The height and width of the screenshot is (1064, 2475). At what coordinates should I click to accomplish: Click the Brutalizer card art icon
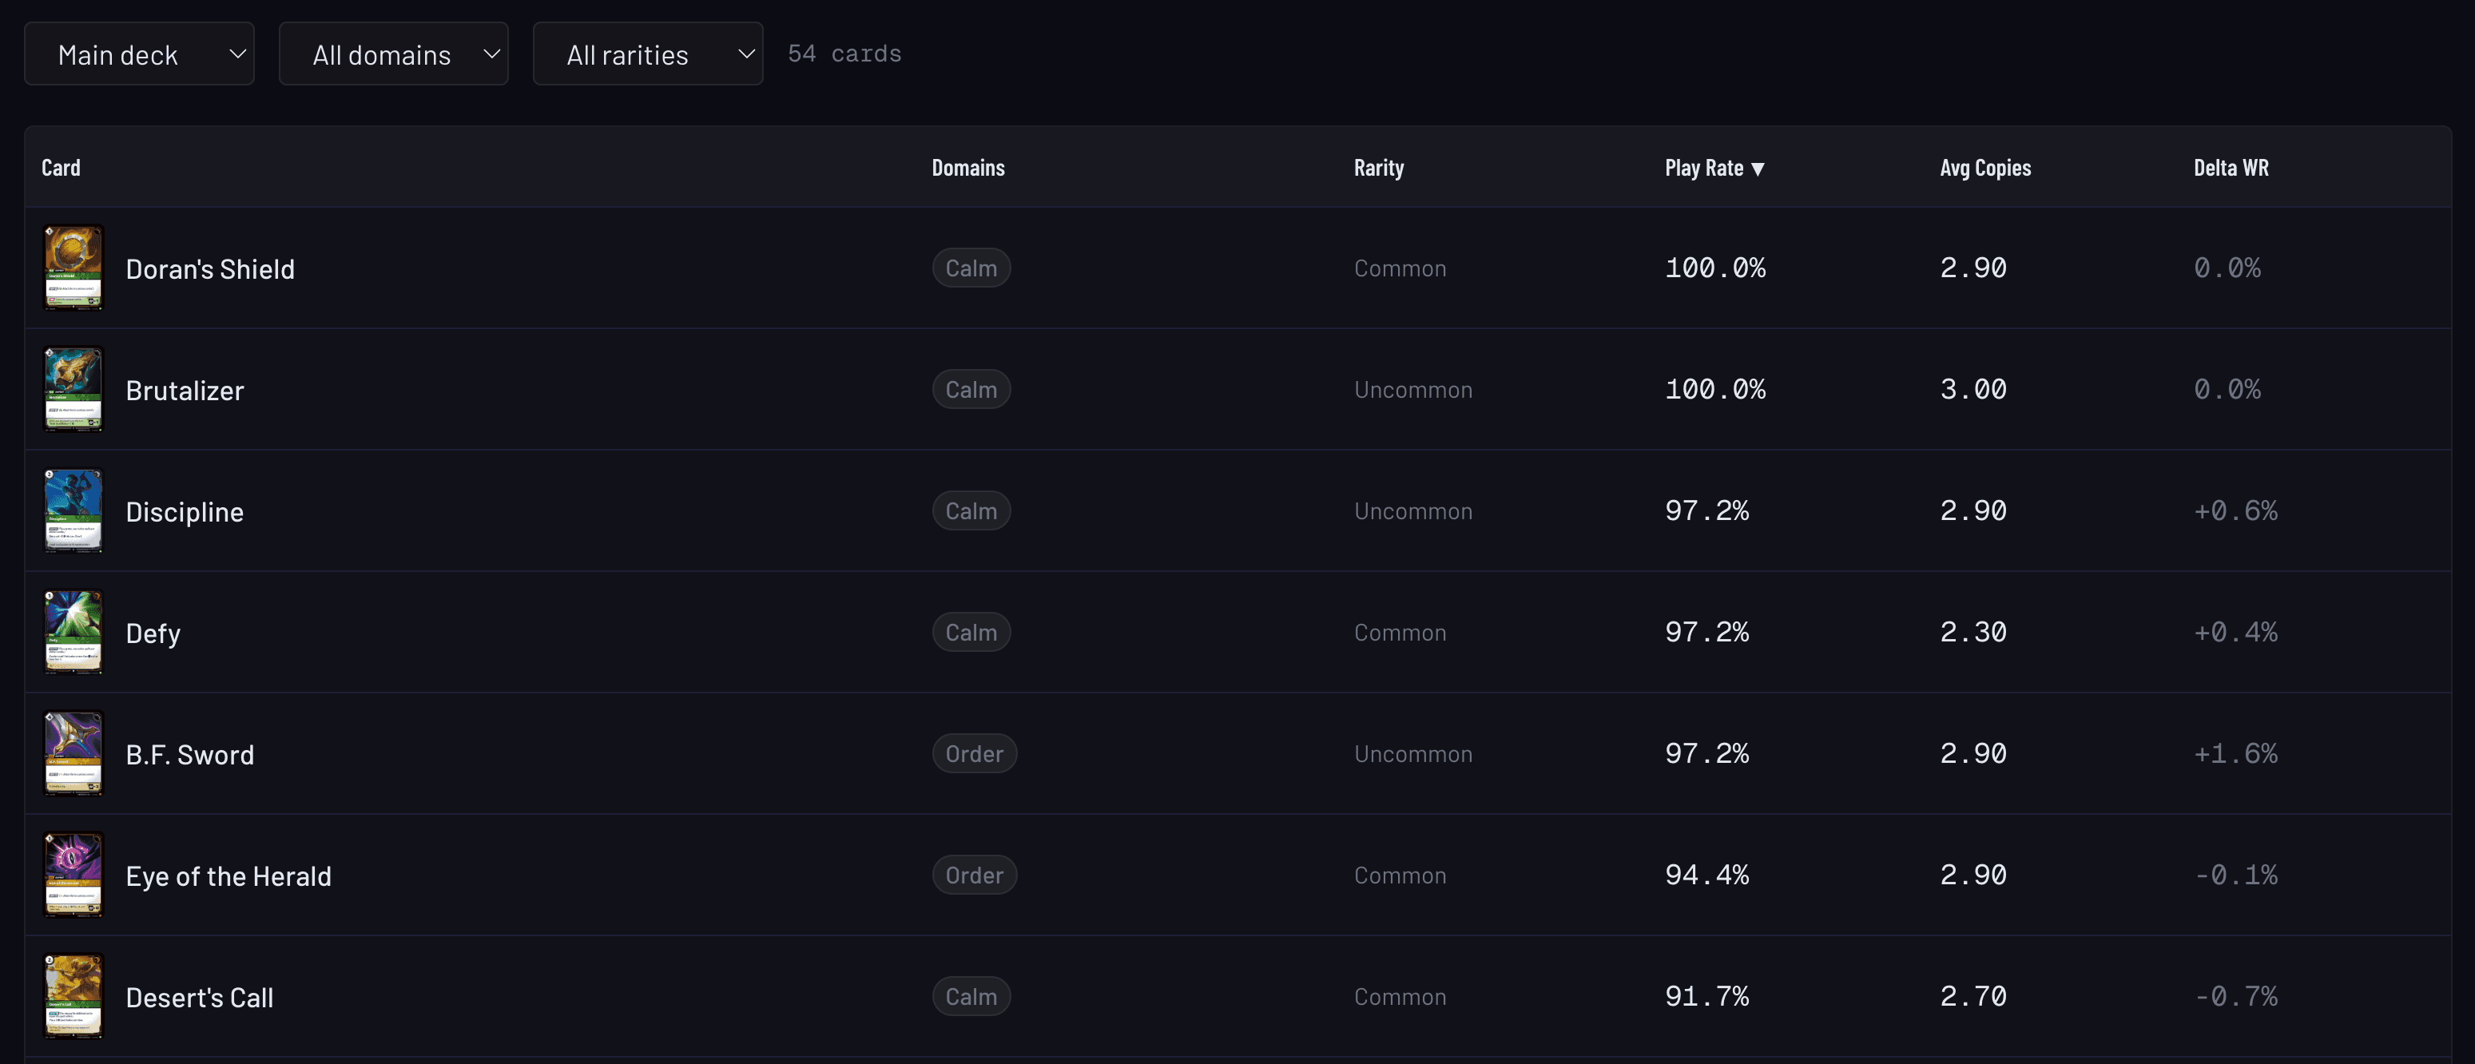tap(73, 389)
